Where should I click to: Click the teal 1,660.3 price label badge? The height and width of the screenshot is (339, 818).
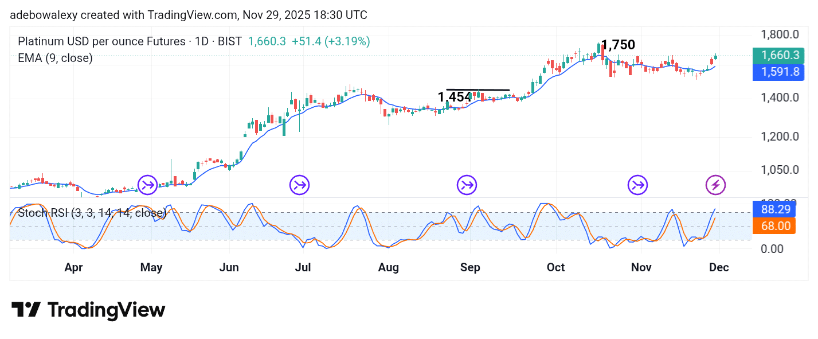(x=778, y=55)
